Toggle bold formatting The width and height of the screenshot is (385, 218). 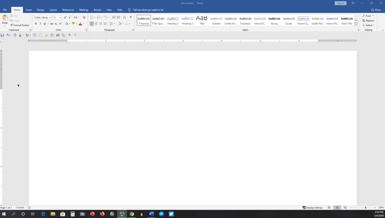36,24
